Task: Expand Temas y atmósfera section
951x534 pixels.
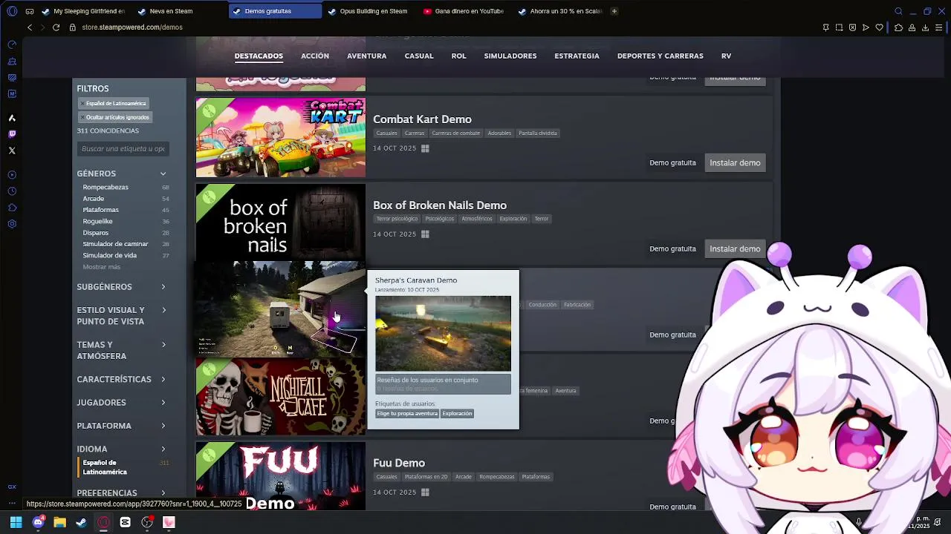Action: pos(123,350)
